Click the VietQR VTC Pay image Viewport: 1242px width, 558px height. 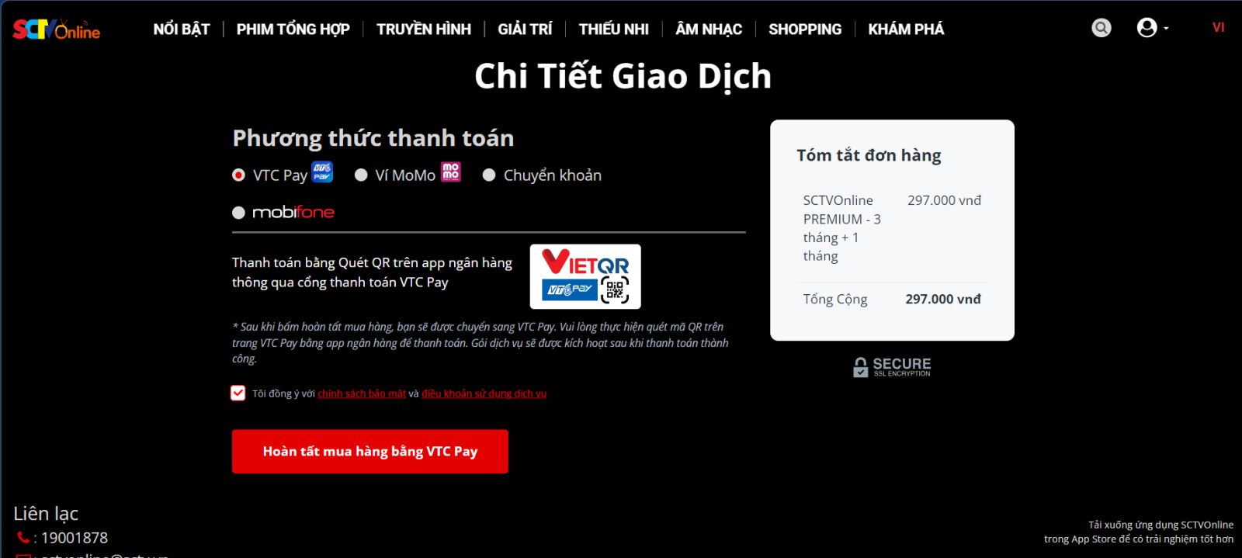(585, 276)
